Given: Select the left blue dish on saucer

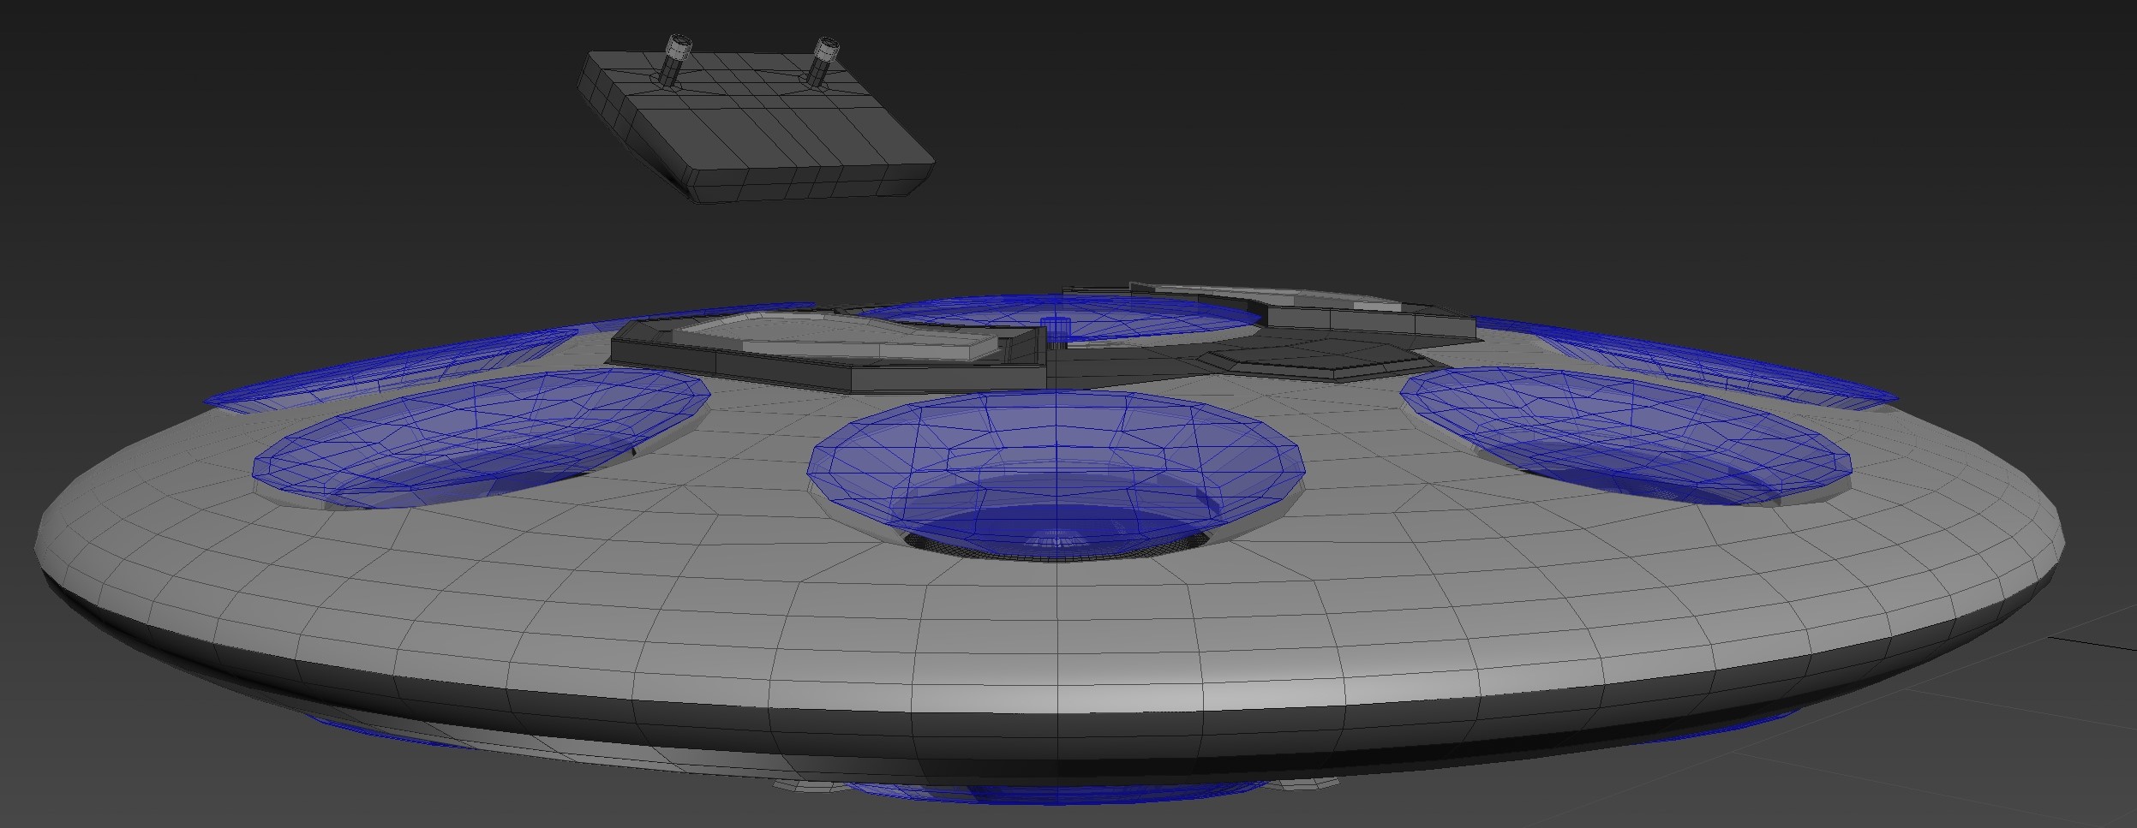Looking at the screenshot, I should pos(482,438).
